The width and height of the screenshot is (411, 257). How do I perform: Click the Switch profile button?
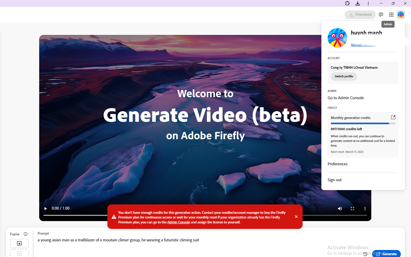point(344,76)
